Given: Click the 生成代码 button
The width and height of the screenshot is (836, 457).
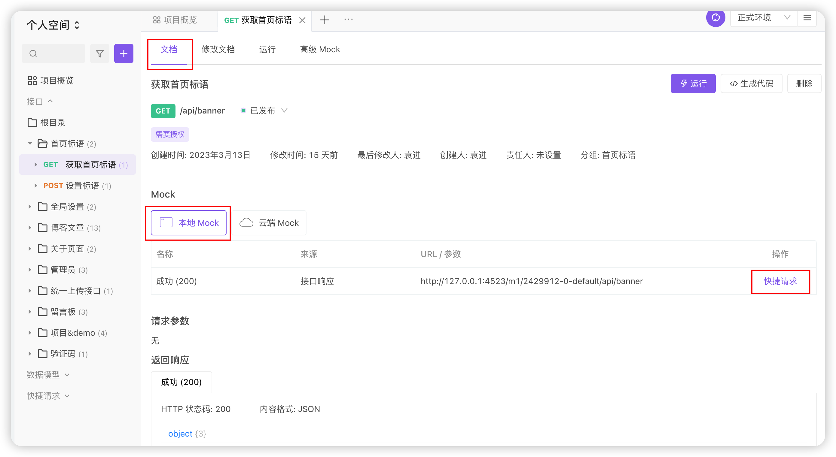Looking at the screenshot, I should click(x=751, y=83).
